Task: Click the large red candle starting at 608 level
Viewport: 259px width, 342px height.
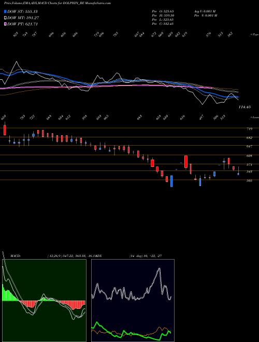Action: tap(186, 162)
